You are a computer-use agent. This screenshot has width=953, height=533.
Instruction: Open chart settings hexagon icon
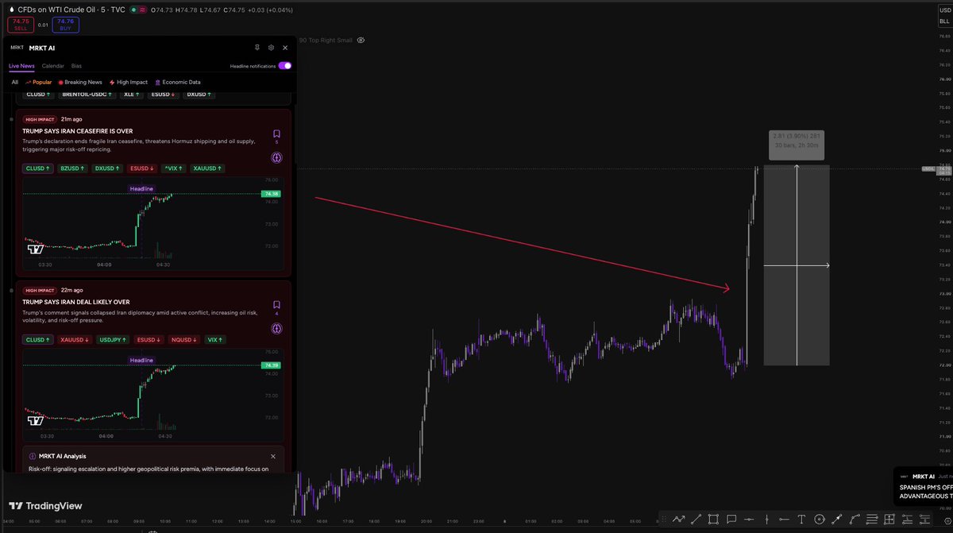pyautogui.click(x=948, y=521)
